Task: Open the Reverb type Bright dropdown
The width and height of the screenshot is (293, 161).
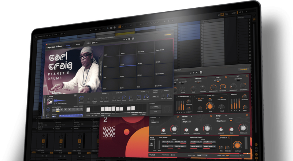Action: pyautogui.click(x=186, y=121)
